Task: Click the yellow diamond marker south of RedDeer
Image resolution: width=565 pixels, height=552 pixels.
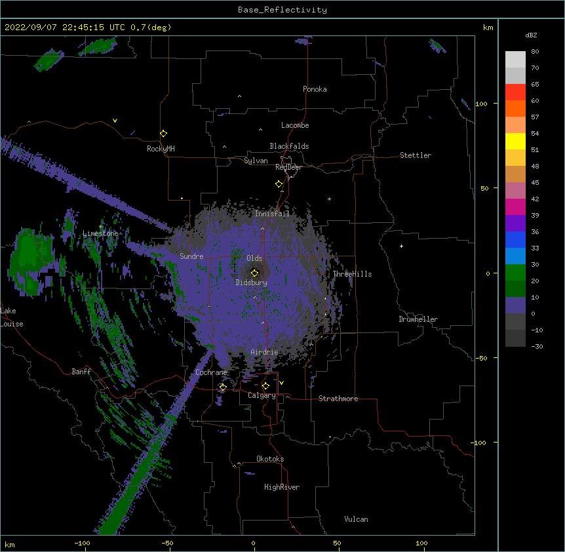Action: click(x=279, y=184)
